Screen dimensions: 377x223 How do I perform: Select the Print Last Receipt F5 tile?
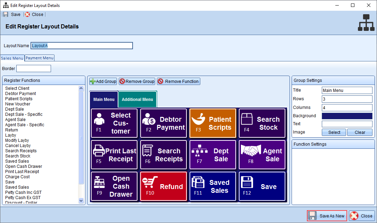click(114, 154)
